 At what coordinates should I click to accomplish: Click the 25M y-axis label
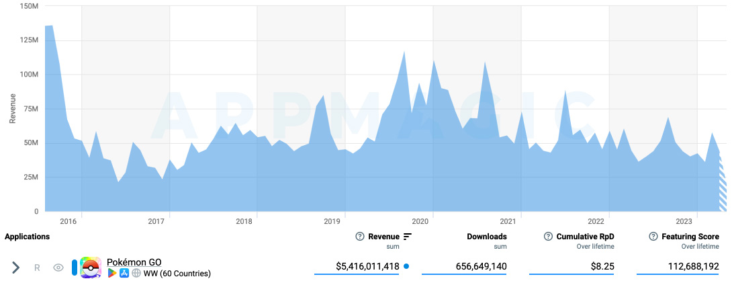(31, 177)
